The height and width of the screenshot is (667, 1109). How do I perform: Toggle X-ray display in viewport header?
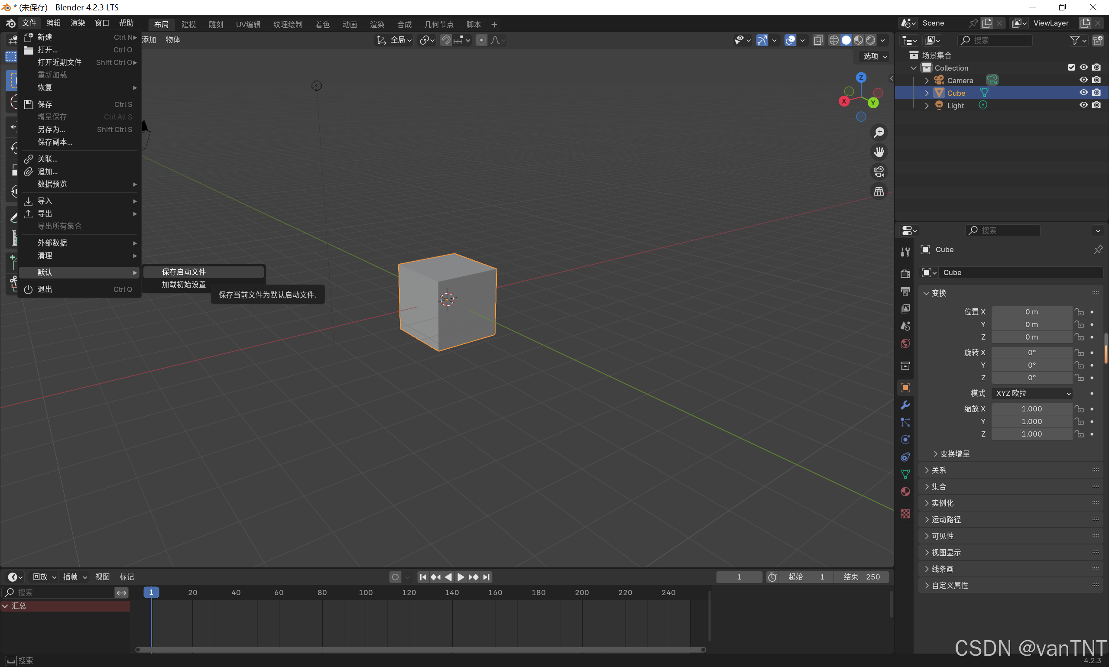[x=818, y=40]
